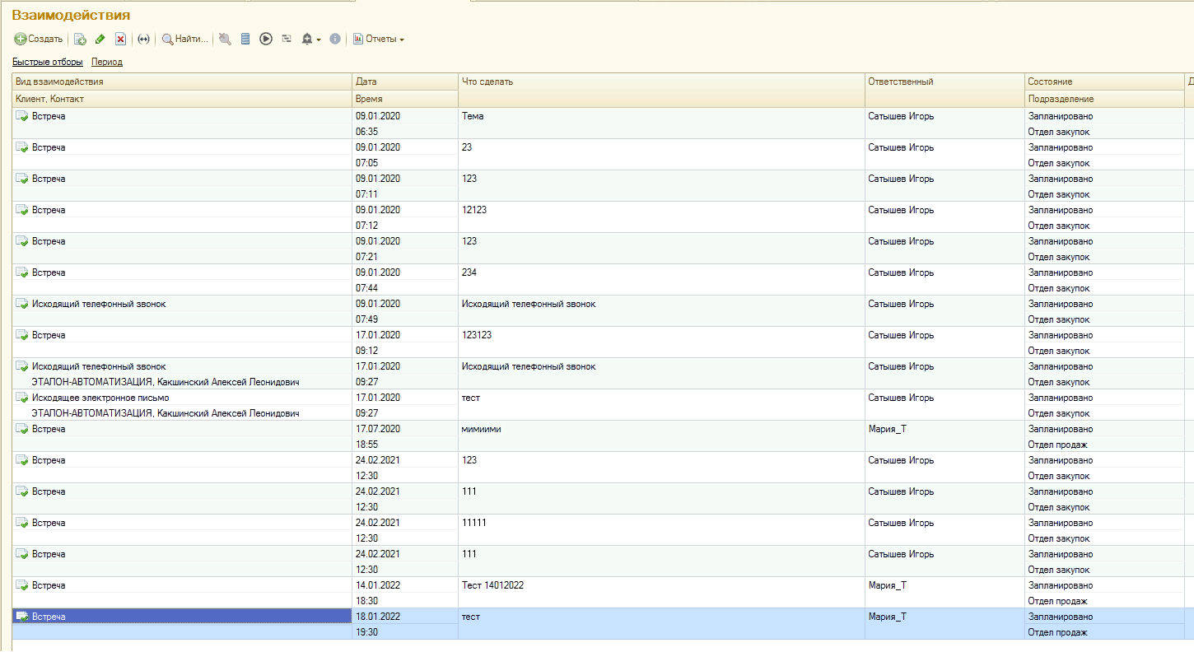Open the Период link
This screenshot has height=652, width=1194.
coord(107,62)
